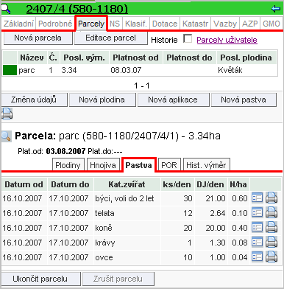Click the magnifier icon beside 2407/4 title
The width and height of the screenshot is (284, 289).
tap(5, 8)
